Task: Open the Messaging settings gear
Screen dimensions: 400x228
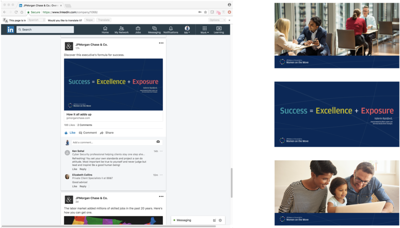Action: pos(220,220)
